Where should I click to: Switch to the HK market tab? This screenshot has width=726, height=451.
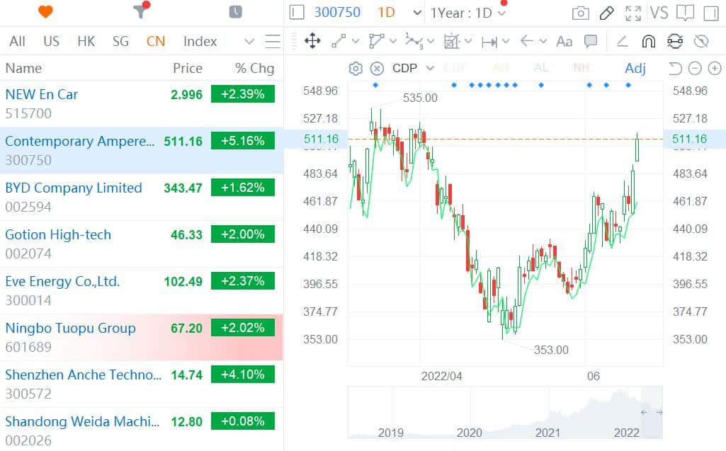pyautogui.click(x=86, y=41)
